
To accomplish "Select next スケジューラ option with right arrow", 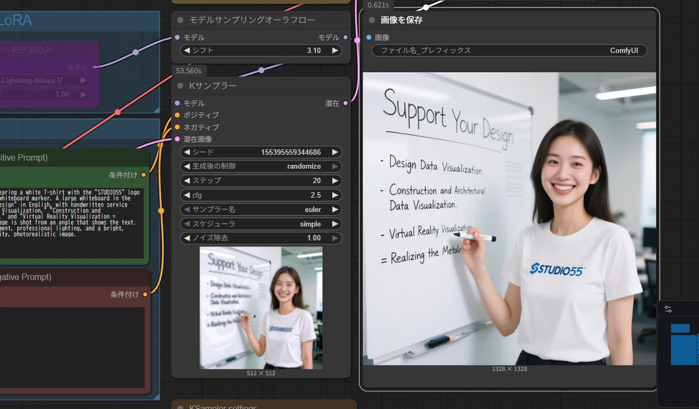I will [x=335, y=224].
